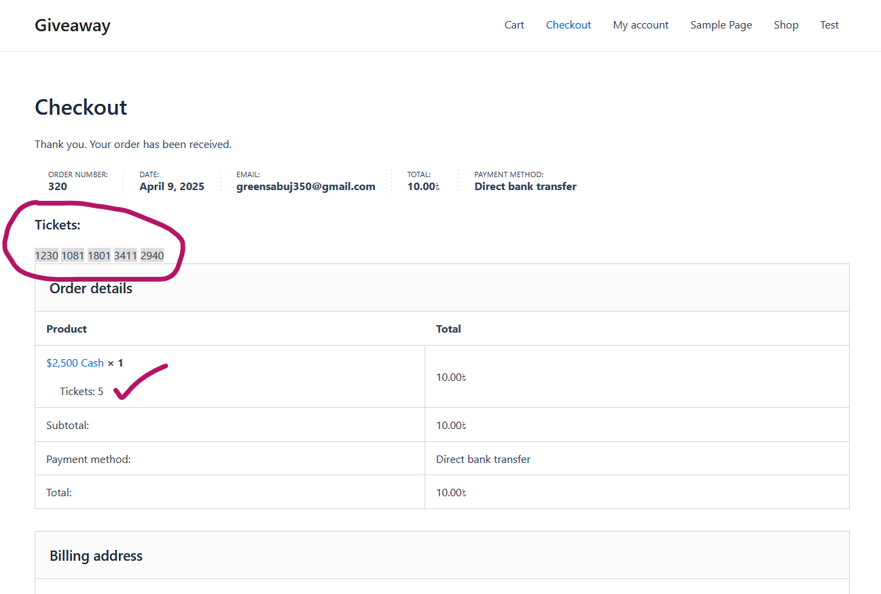Open the Shop menu item

(786, 25)
